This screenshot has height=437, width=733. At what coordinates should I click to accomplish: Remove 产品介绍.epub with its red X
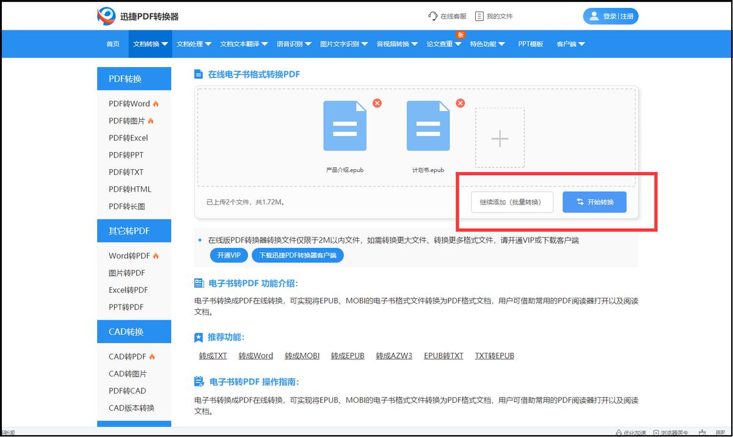pos(377,103)
